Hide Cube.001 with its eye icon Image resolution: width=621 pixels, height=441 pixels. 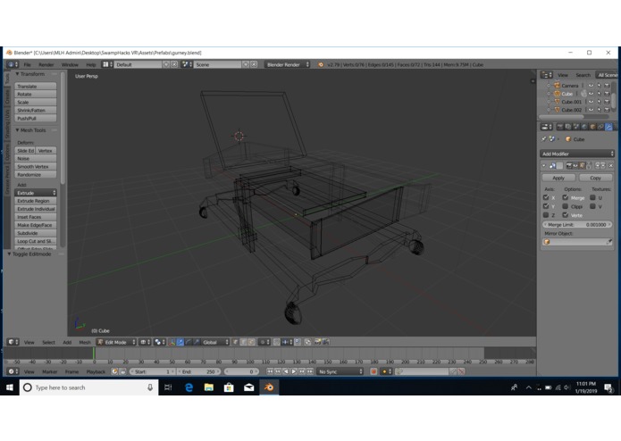(x=591, y=102)
